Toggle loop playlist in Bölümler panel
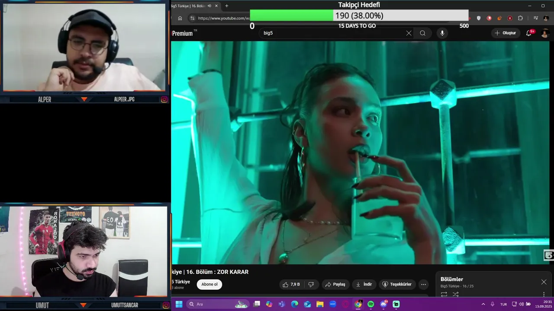This screenshot has width=554, height=311. 444,294
